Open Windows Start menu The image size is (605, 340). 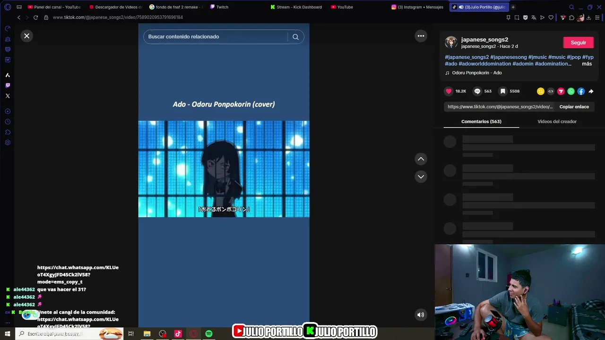click(8, 334)
